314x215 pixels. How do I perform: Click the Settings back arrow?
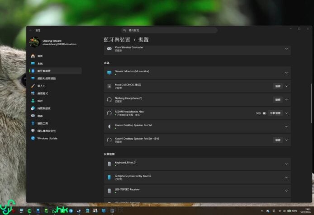pos(30,30)
